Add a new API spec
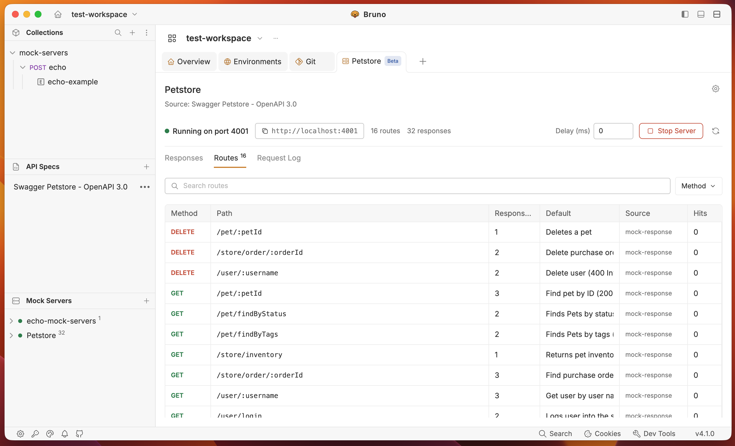Screen dimensions: 735x446 [147, 167]
